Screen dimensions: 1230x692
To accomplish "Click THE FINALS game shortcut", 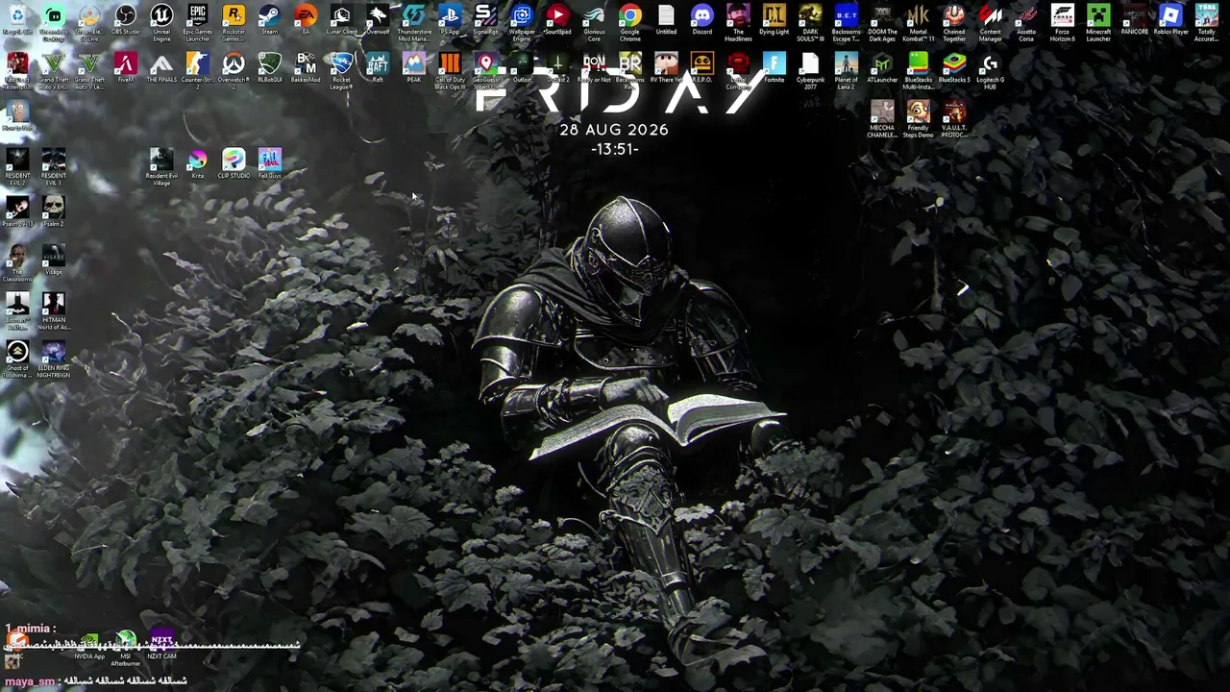I will tap(161, 68).
